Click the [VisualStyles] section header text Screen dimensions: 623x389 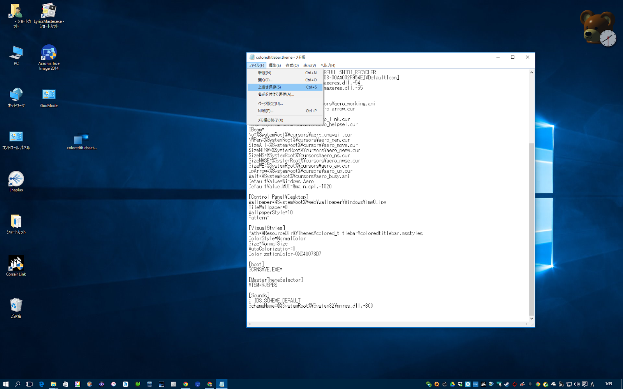[x=267, y=228]
